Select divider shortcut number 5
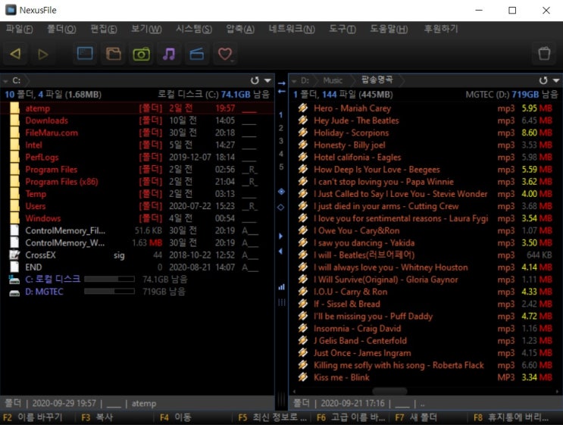 click(x=281, y=167)
